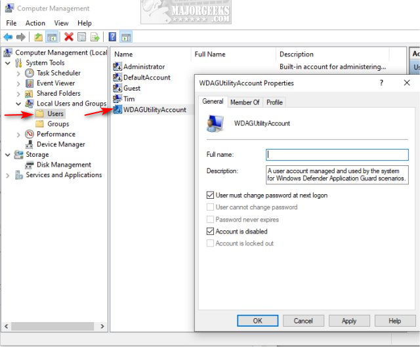Select the Groups folder

point(58,124)
